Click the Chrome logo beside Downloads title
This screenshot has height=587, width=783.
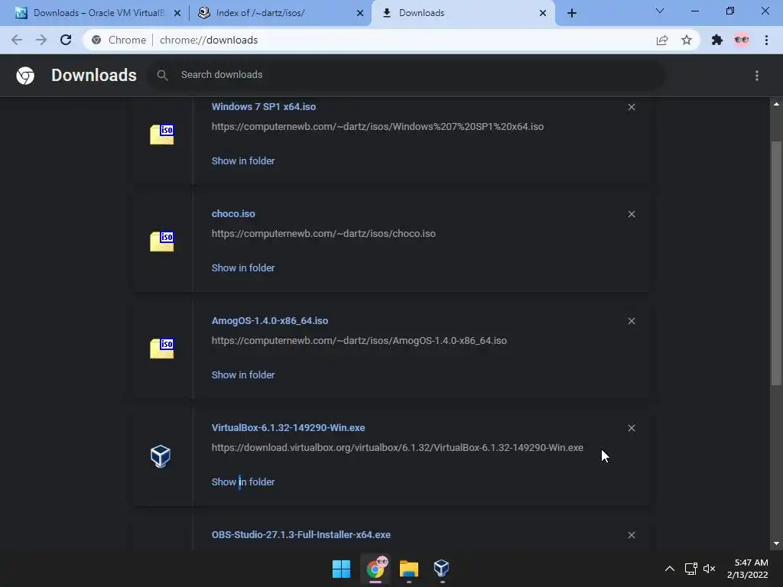(x=25, y=76)
